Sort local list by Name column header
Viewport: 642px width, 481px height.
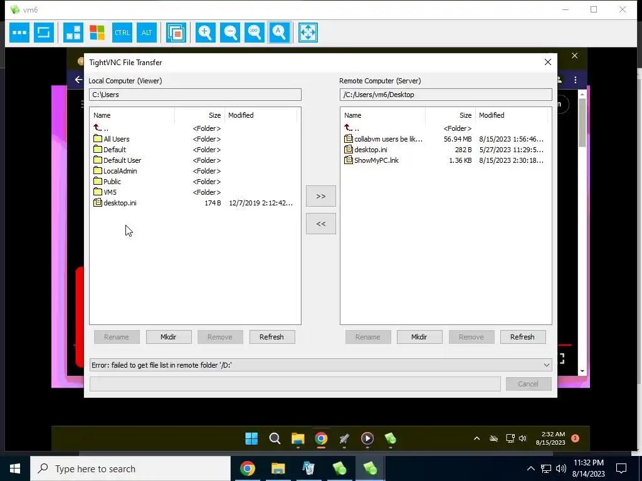132,115
